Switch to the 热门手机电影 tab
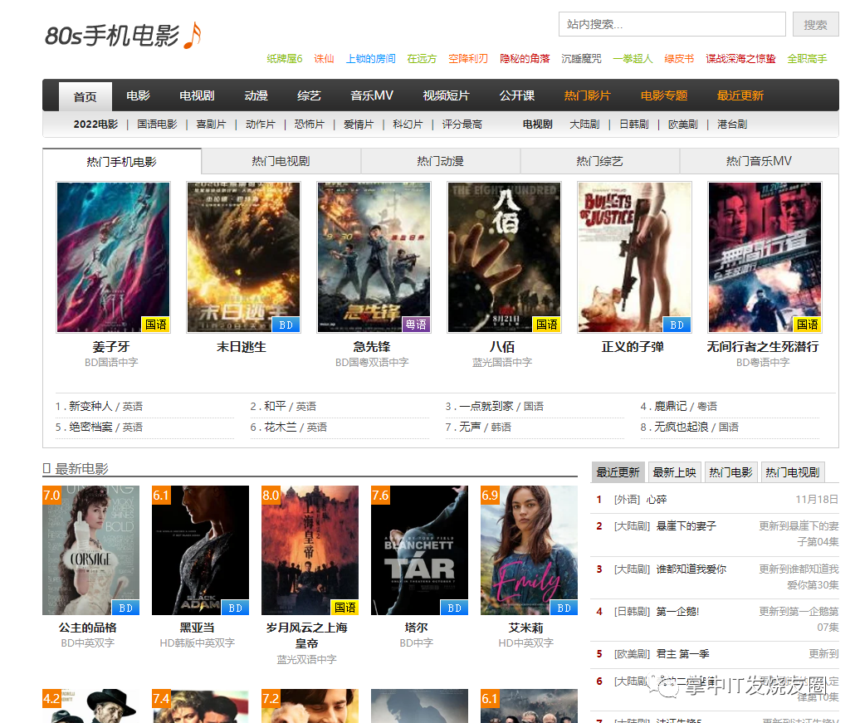Screen dimensions: 855x723 (121, 161)
